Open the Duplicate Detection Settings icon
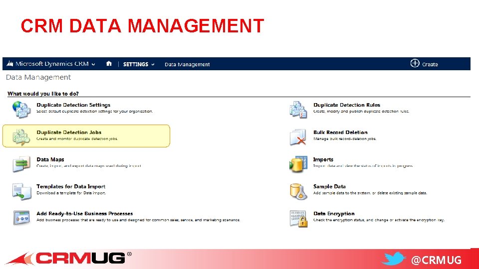 (x=21, y=110)
